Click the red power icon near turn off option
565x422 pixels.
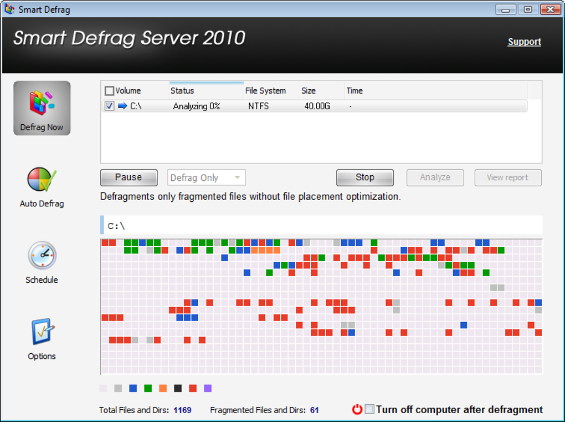point(357,409)
